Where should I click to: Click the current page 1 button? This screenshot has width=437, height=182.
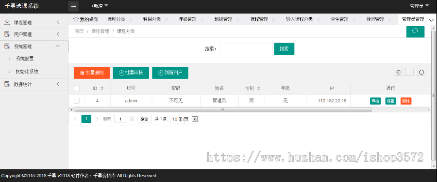(x=86, y=119)
